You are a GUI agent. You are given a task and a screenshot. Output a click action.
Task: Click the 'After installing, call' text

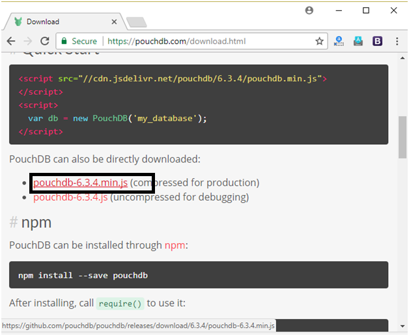coord(51,304)
